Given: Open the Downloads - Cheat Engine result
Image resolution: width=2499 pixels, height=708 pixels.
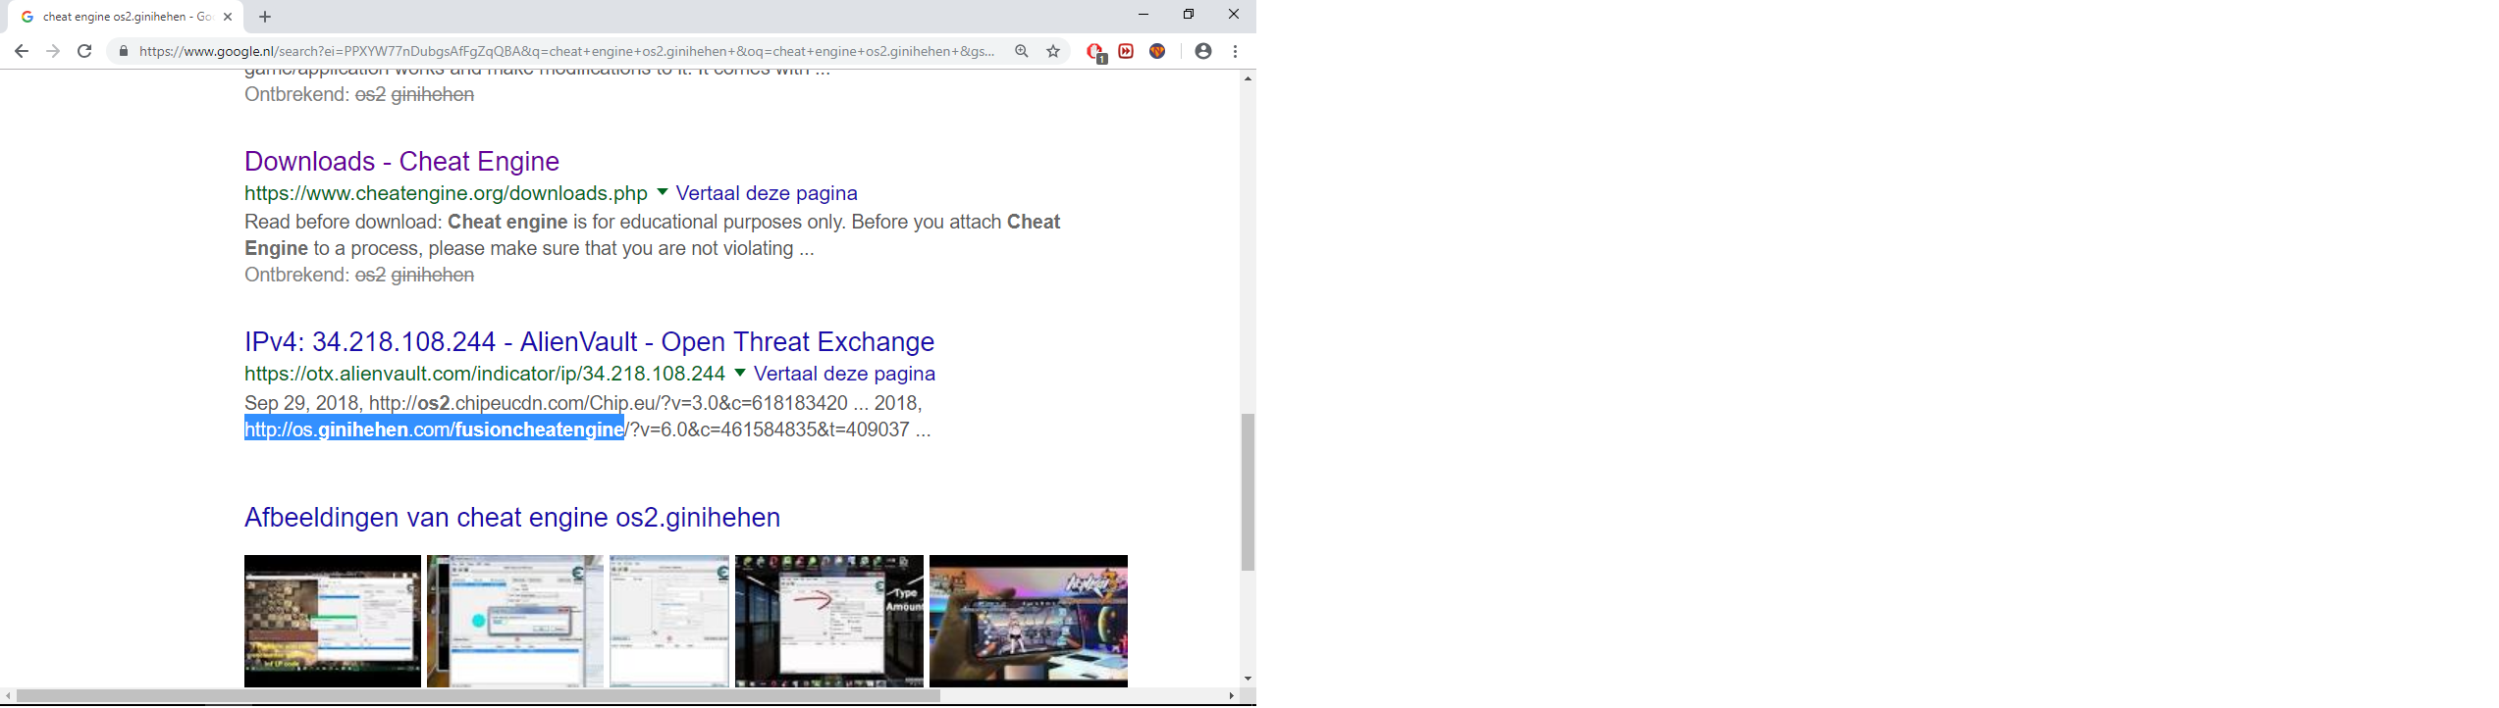Looking at the screenshot, I should click(401, 161).
